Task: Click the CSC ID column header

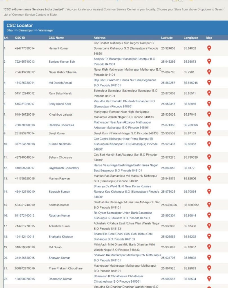Action: [20, 38]
